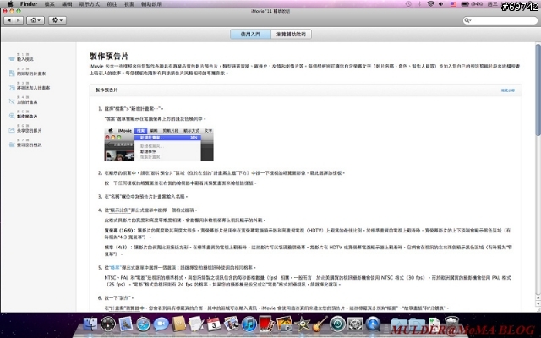Image resolution: width=541 pixels, height=338 pixels.
Task: Open iCal from the Dock
Action: click(x=214, y=324)
